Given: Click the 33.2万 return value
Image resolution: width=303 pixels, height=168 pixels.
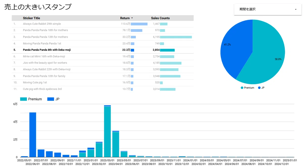Looking at the screenshot, I should tap(126, 37).
